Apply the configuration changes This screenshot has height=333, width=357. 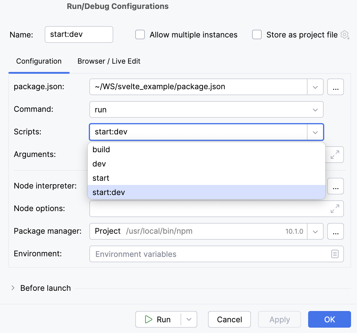(279, 319)
